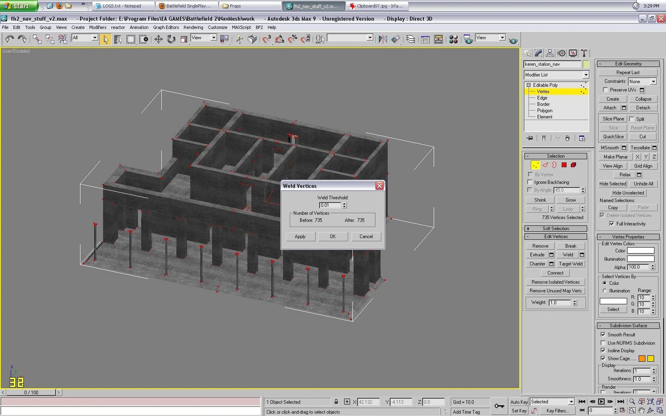Screen dimensions: 666x416
Task: Switch to the Hierarchy panel tab
Action: pyautogui.click(x=550, y=53)
